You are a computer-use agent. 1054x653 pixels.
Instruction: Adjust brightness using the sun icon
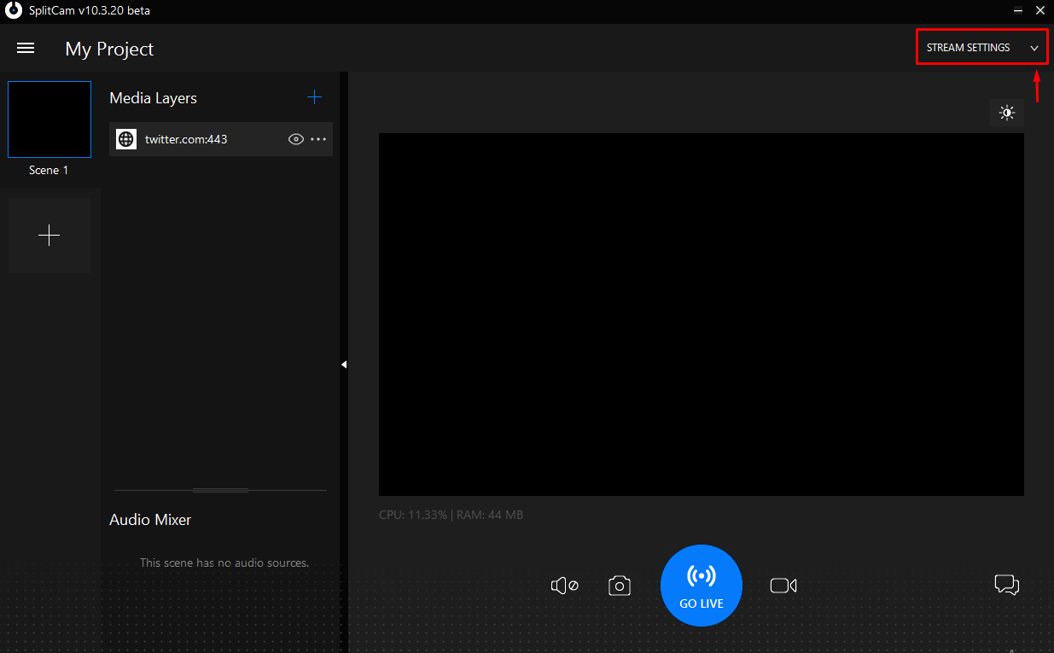pyautogui.click(x=1007, y=113)
